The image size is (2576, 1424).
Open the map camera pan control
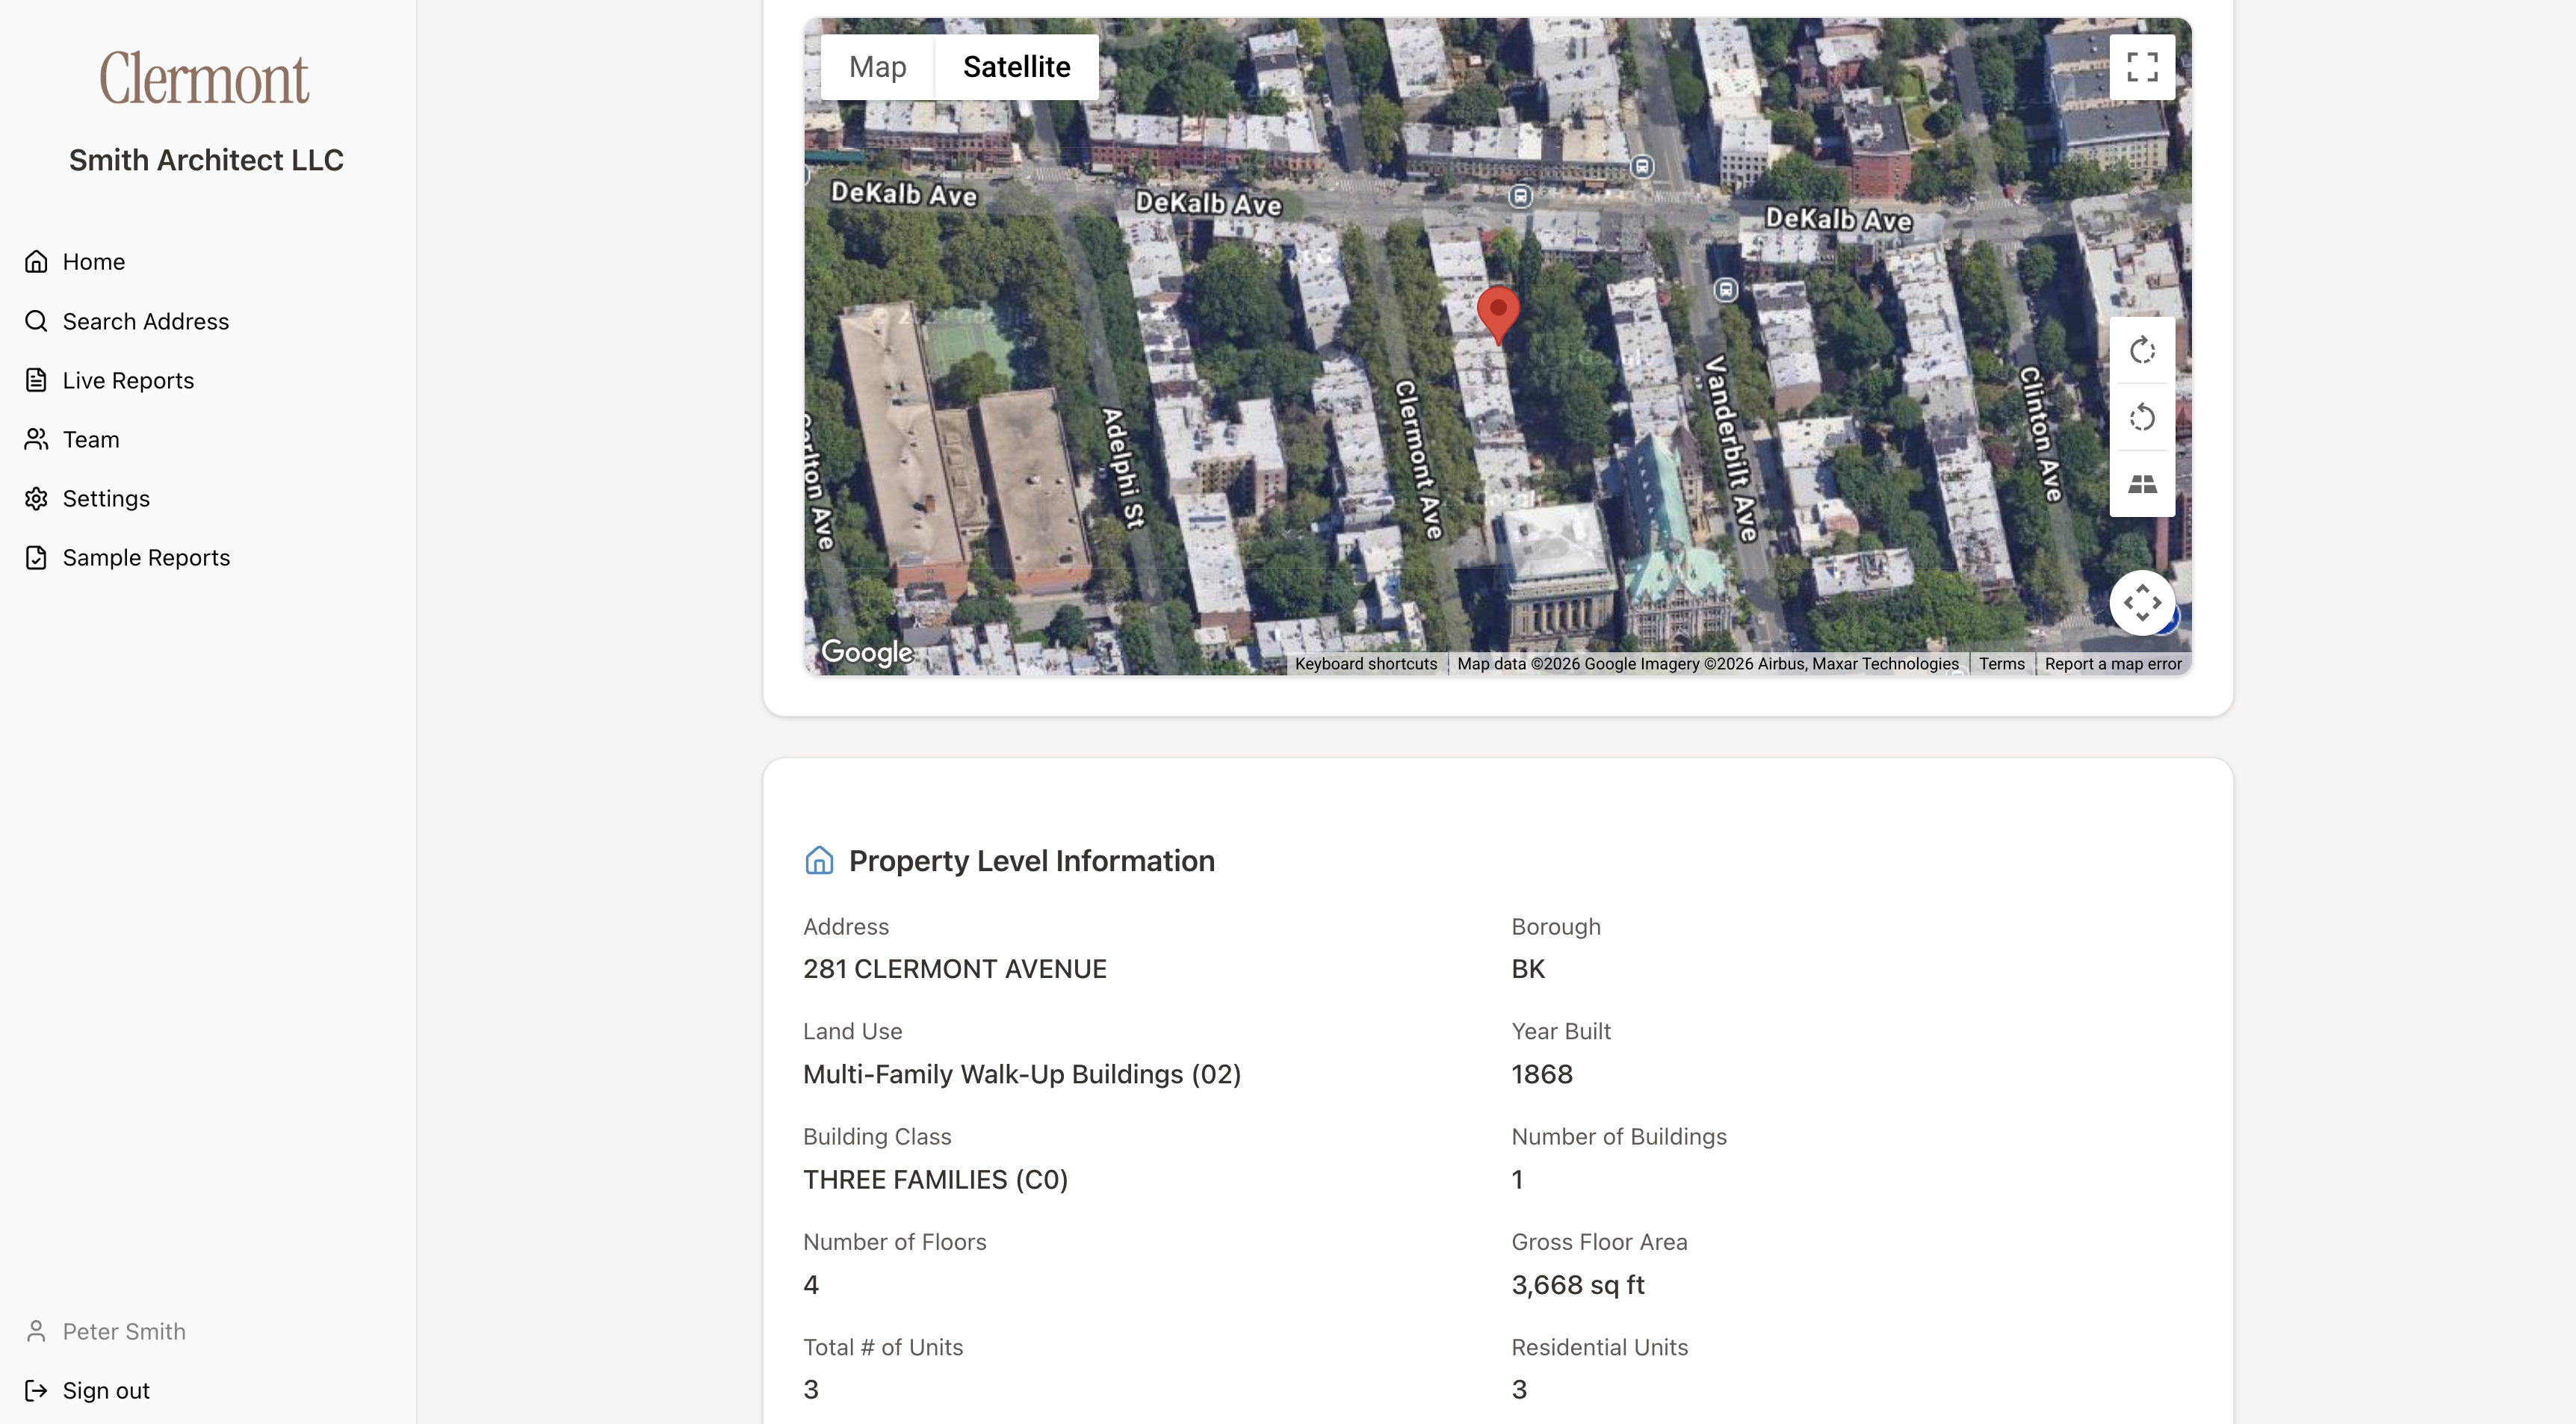tap(2141, 603)
